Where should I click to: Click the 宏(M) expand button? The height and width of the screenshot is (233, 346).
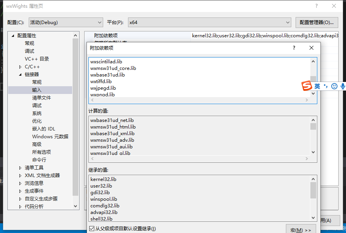pos(301,229)
